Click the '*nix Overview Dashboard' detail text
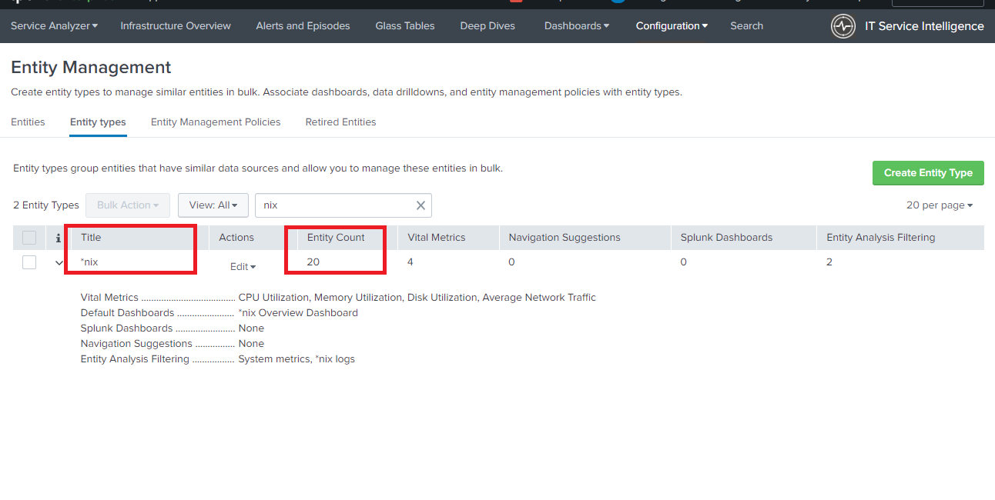Viewport: 995px width, 500px height. click(x=298, y=313)
